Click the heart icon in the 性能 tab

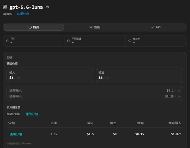point(91,27)
